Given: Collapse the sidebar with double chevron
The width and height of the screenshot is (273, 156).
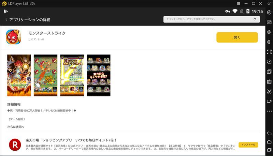Looking at the screenshot, I should 269,3.
